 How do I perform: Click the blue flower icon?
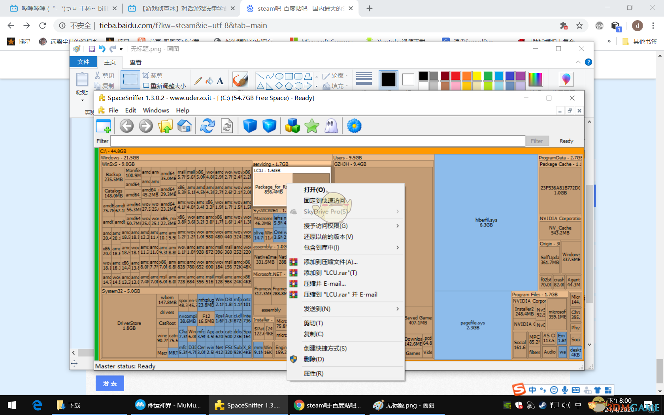pyautogui.click(x=354, y=126)
